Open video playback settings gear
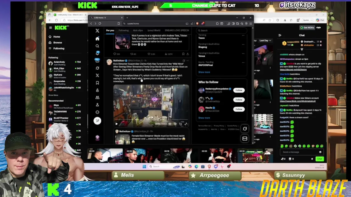351x197 pixels. click(175, 124)
